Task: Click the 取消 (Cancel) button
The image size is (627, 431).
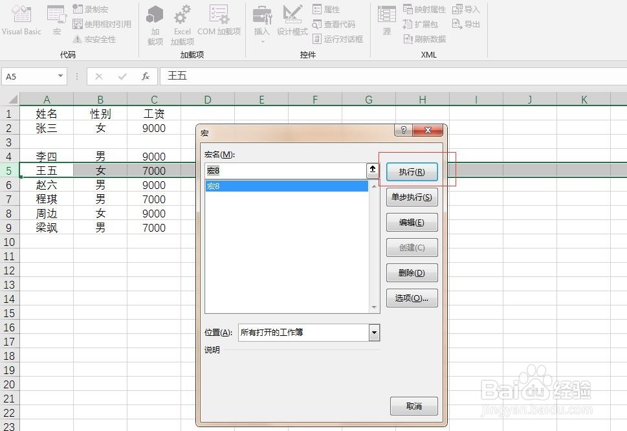Action: click(413, 406)
